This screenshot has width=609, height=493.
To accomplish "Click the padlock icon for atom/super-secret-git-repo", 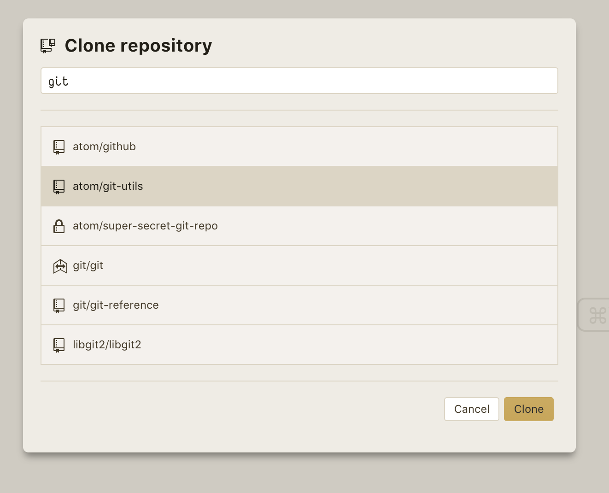I will coord(59,226).
